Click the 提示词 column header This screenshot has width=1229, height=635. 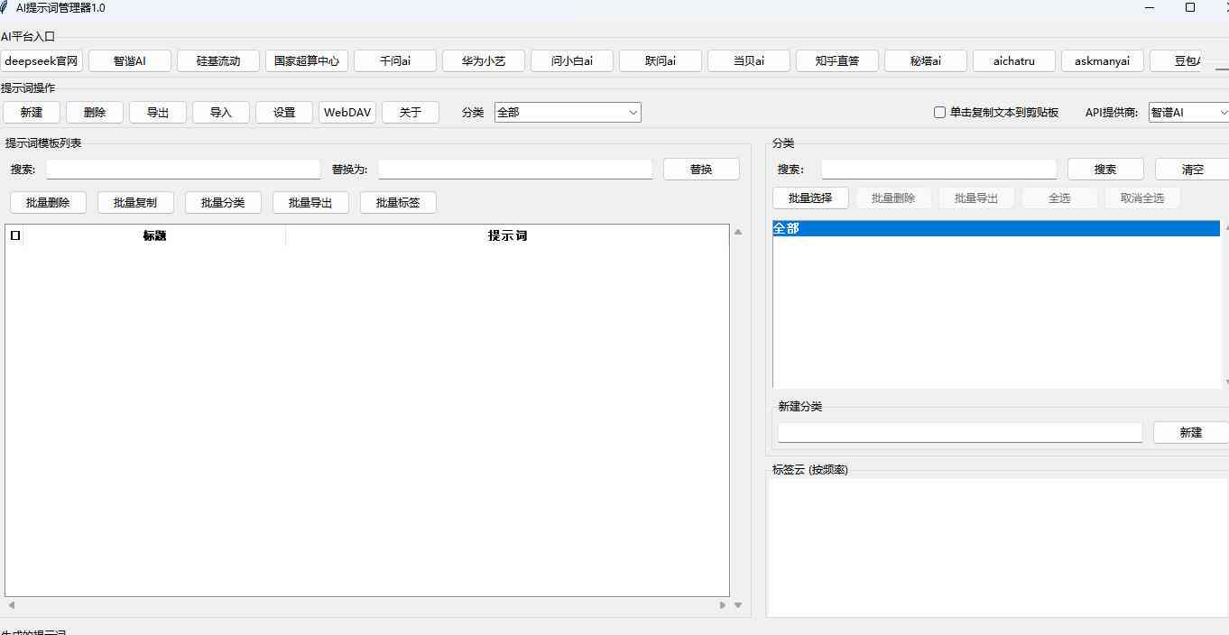coord(507,235)
